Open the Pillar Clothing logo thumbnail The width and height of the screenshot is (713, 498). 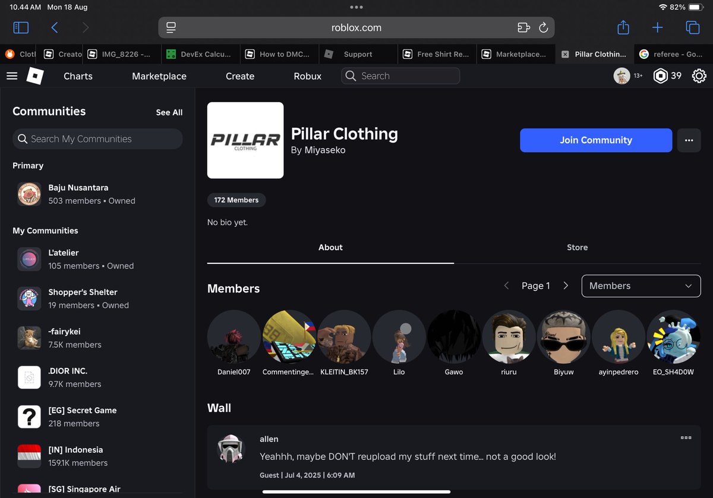tap(245, 140)
